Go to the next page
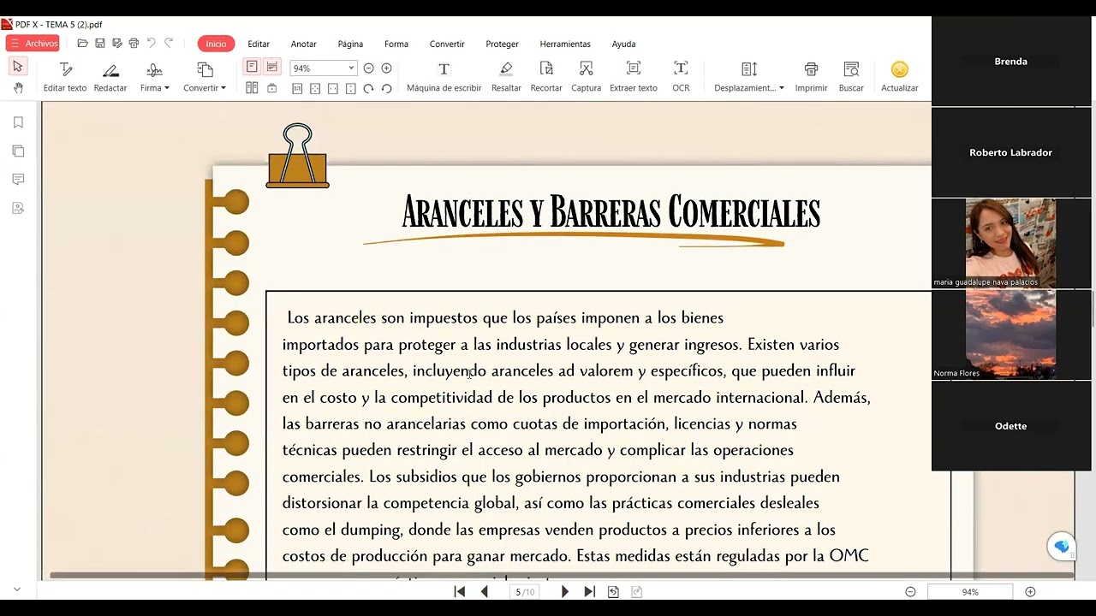The height and width of the screenshot is (616, 1096). [x=565, y=591]
